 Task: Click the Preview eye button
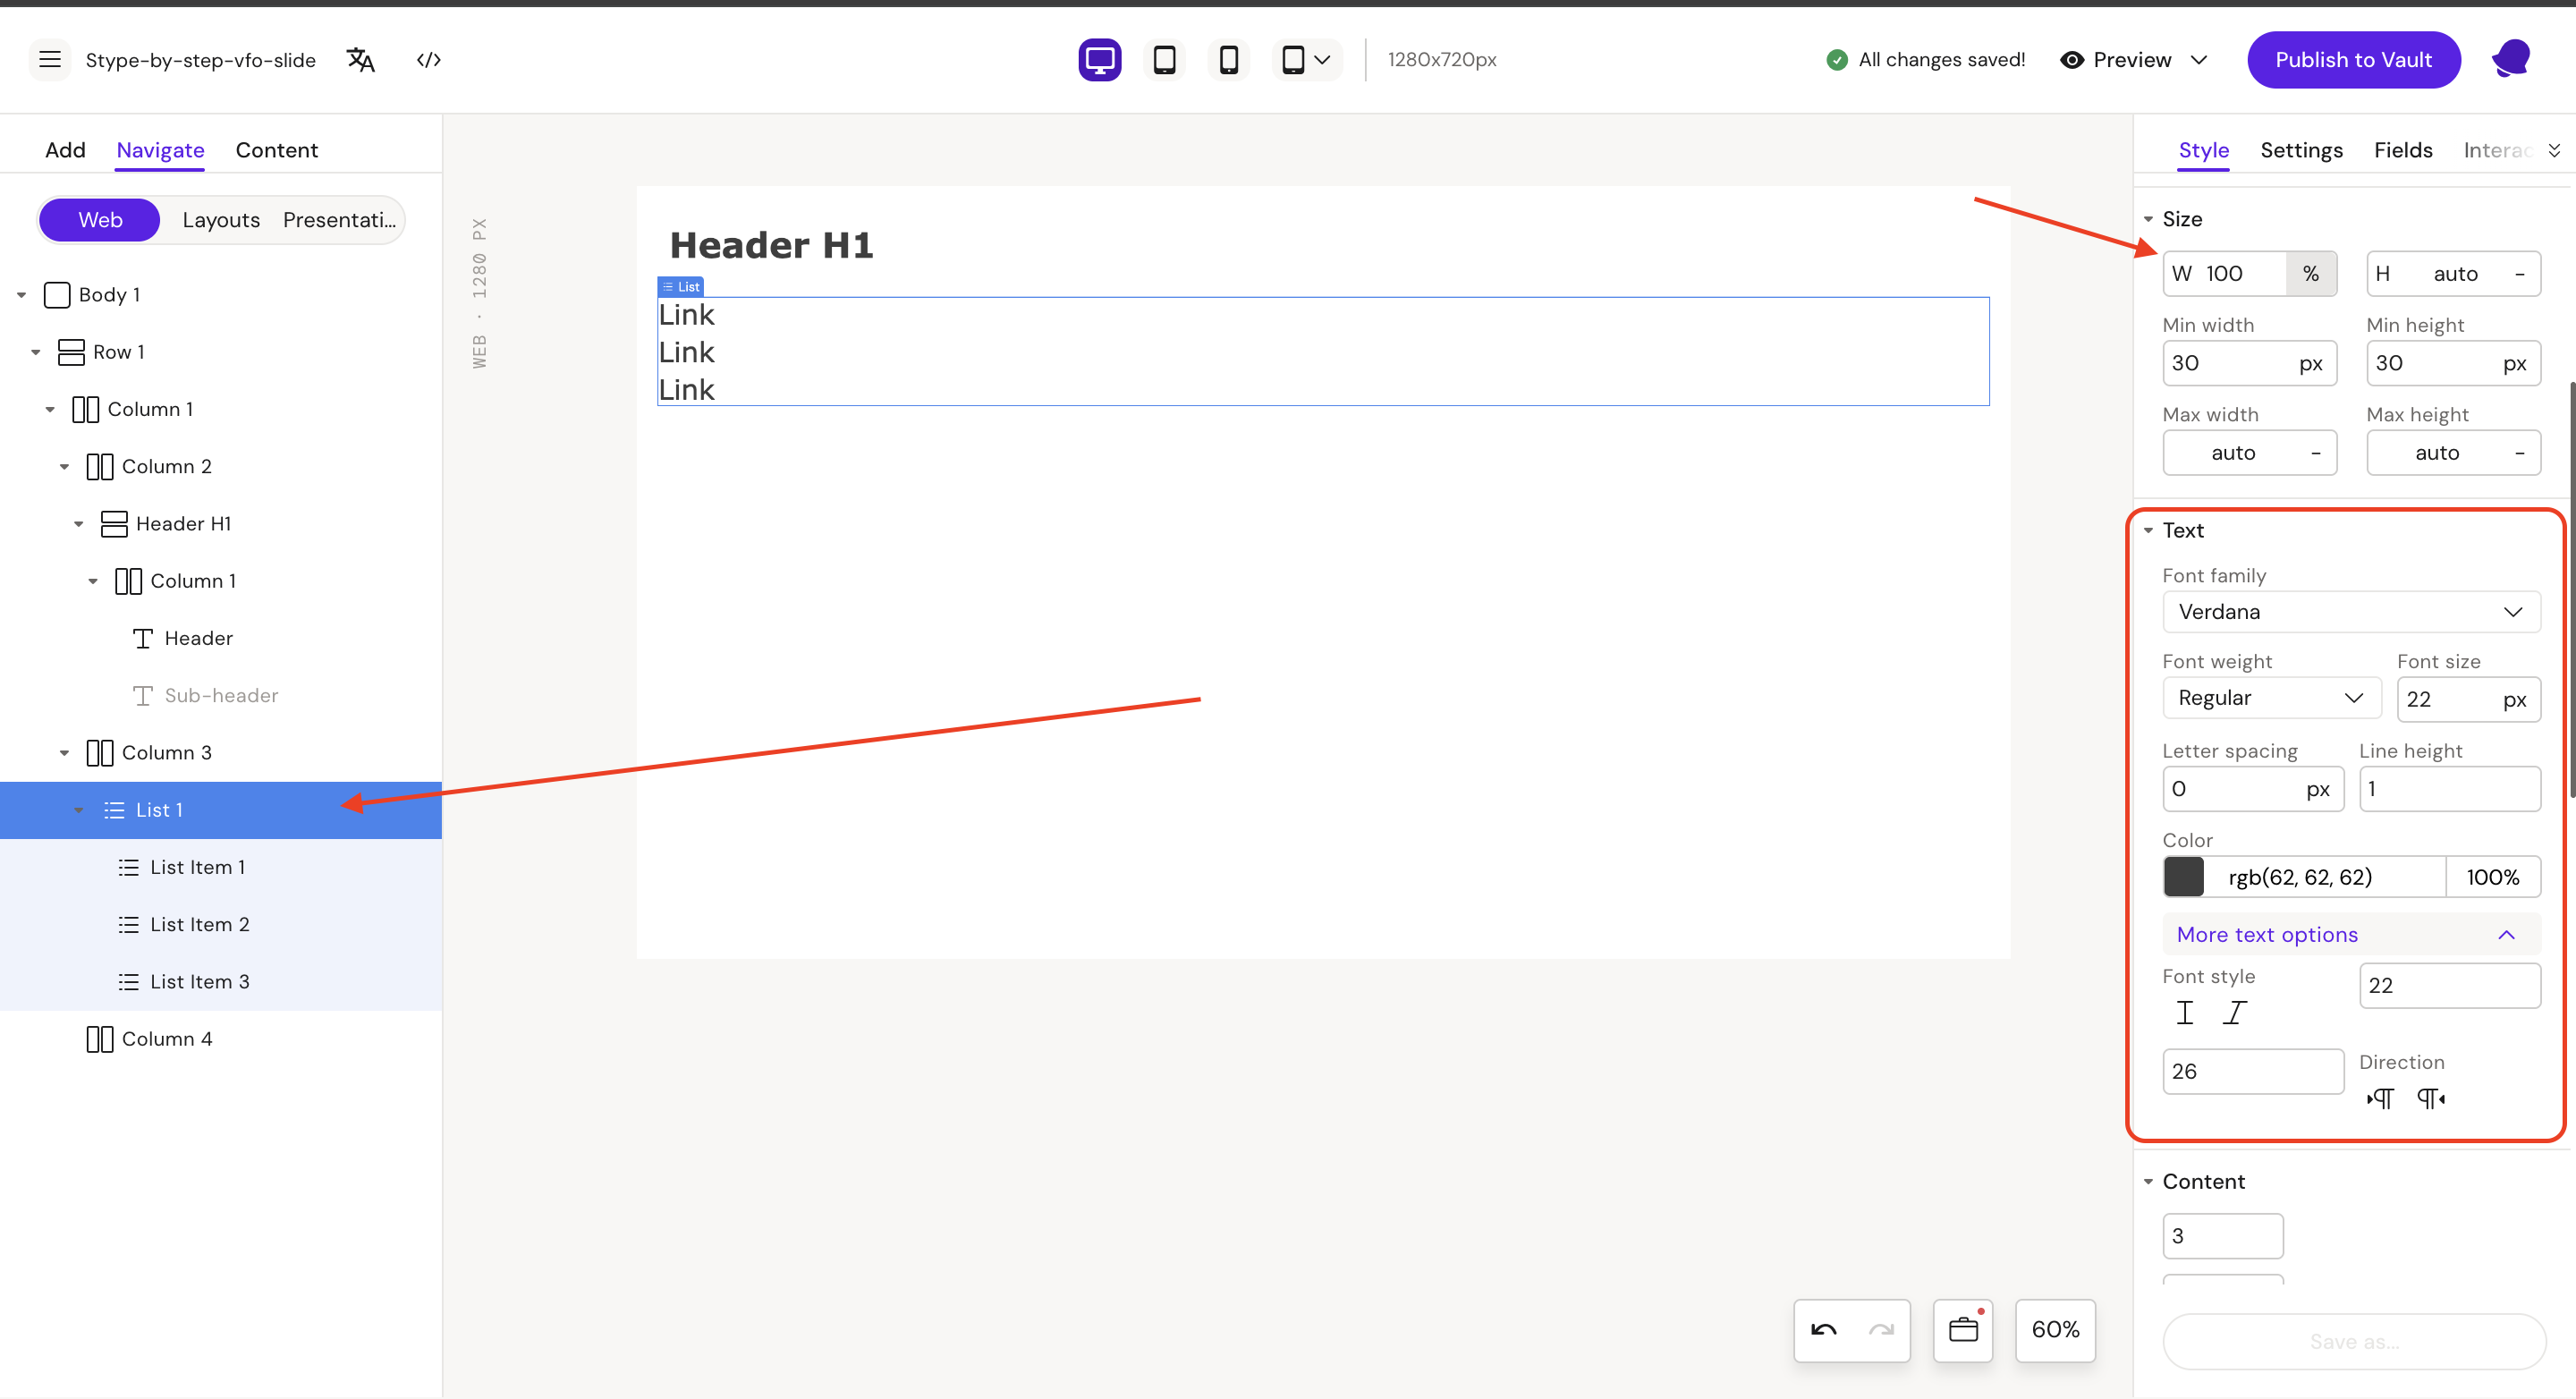coord(2116,60)
